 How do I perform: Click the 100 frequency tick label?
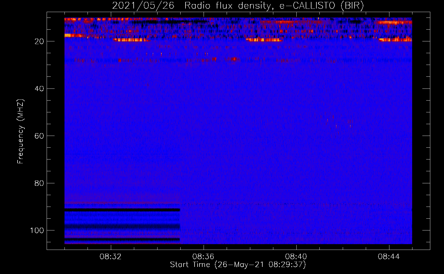(x=37, y=230)
